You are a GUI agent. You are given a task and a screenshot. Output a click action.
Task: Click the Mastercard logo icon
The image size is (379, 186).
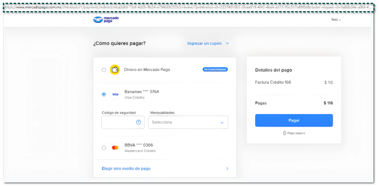tap(115, 148)
